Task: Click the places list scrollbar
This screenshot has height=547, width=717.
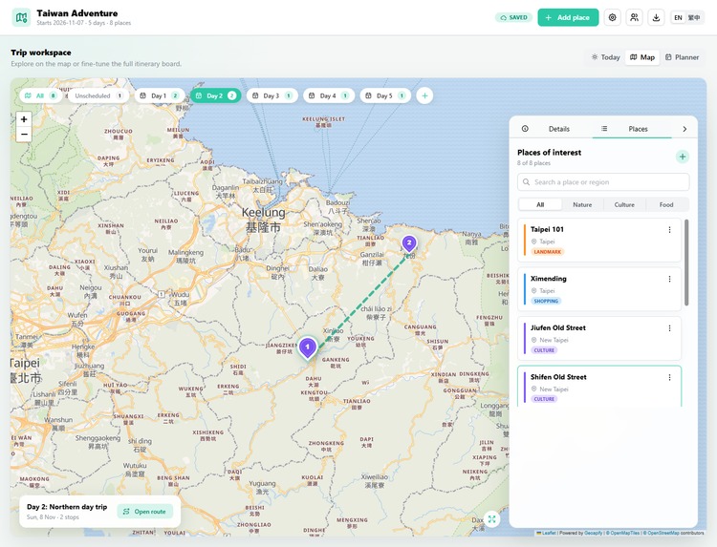Action: (686, 263)
